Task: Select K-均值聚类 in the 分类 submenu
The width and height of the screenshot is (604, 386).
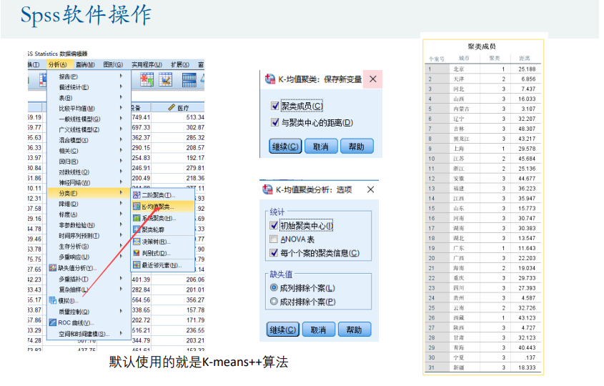Action: click(x=157, y=207)
